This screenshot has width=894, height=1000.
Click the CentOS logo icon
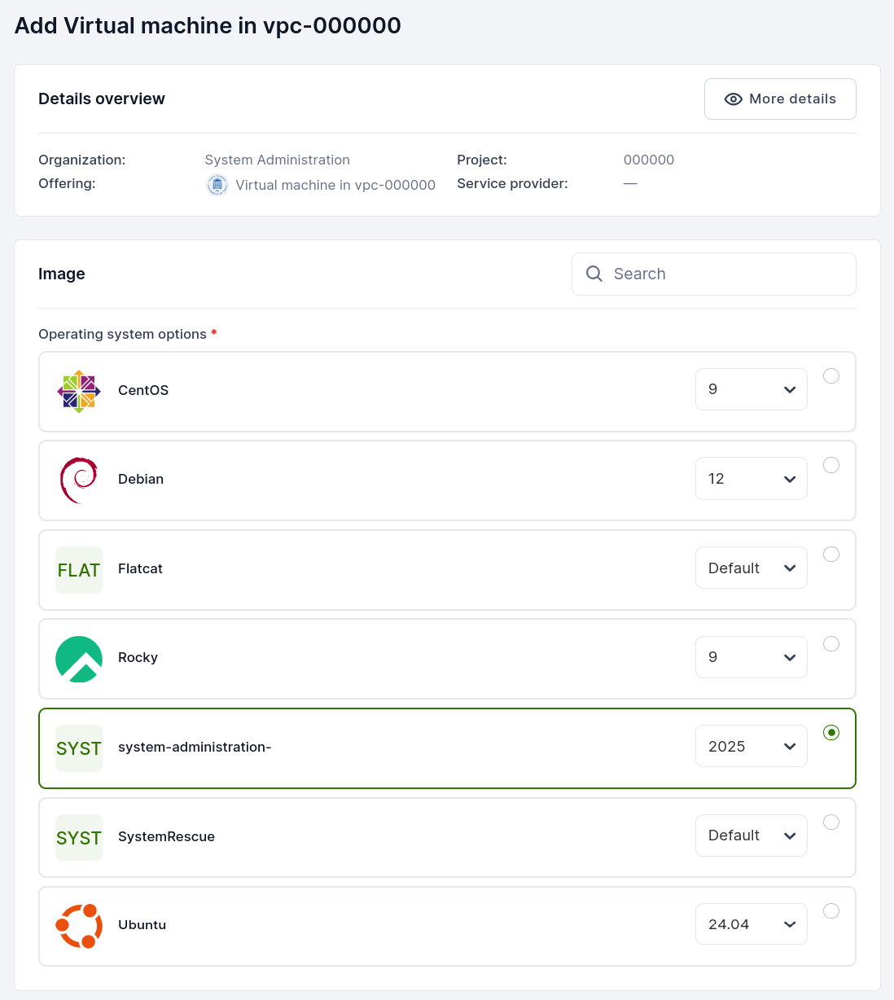point(79,392)
